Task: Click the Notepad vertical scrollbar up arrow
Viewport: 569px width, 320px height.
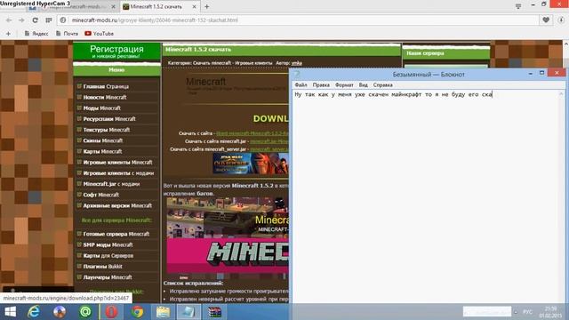Action: 561,93
